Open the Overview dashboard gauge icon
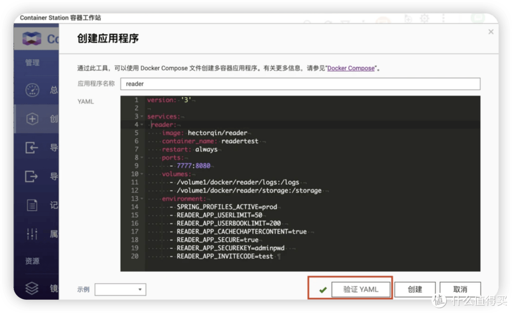The height and width of the screenshot is (313, 512). point(32,90)
